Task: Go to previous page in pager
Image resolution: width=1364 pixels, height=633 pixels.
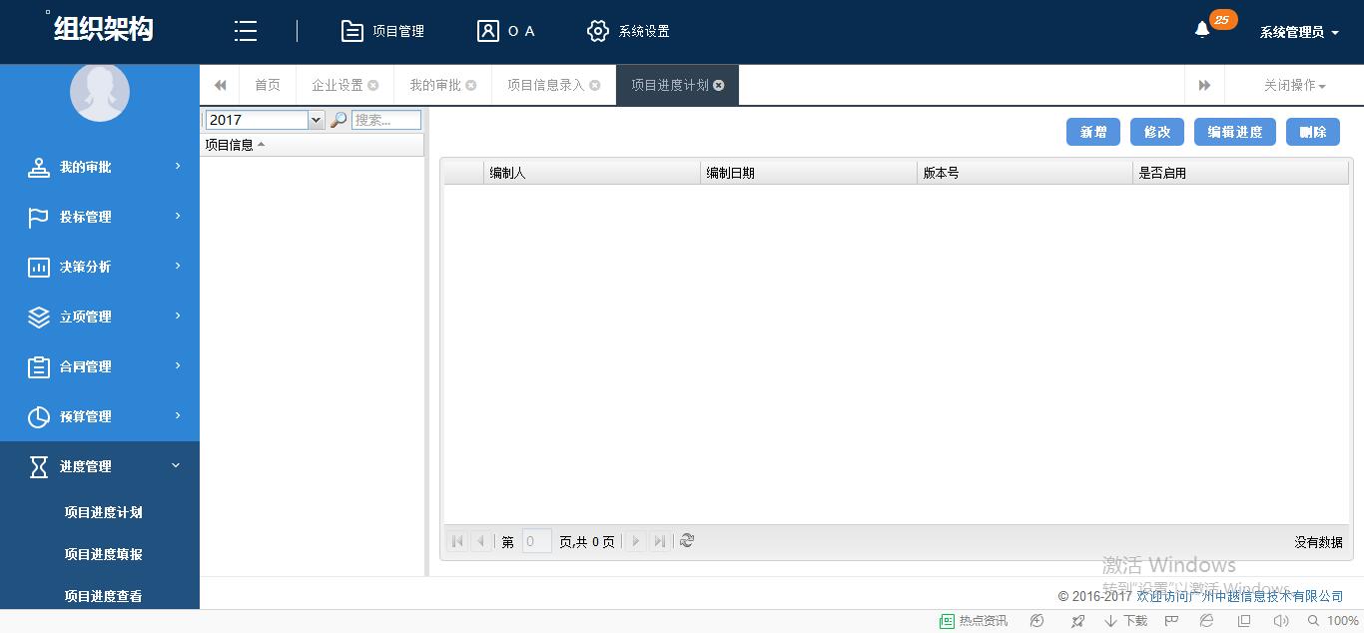Action: tap(480, 541)
